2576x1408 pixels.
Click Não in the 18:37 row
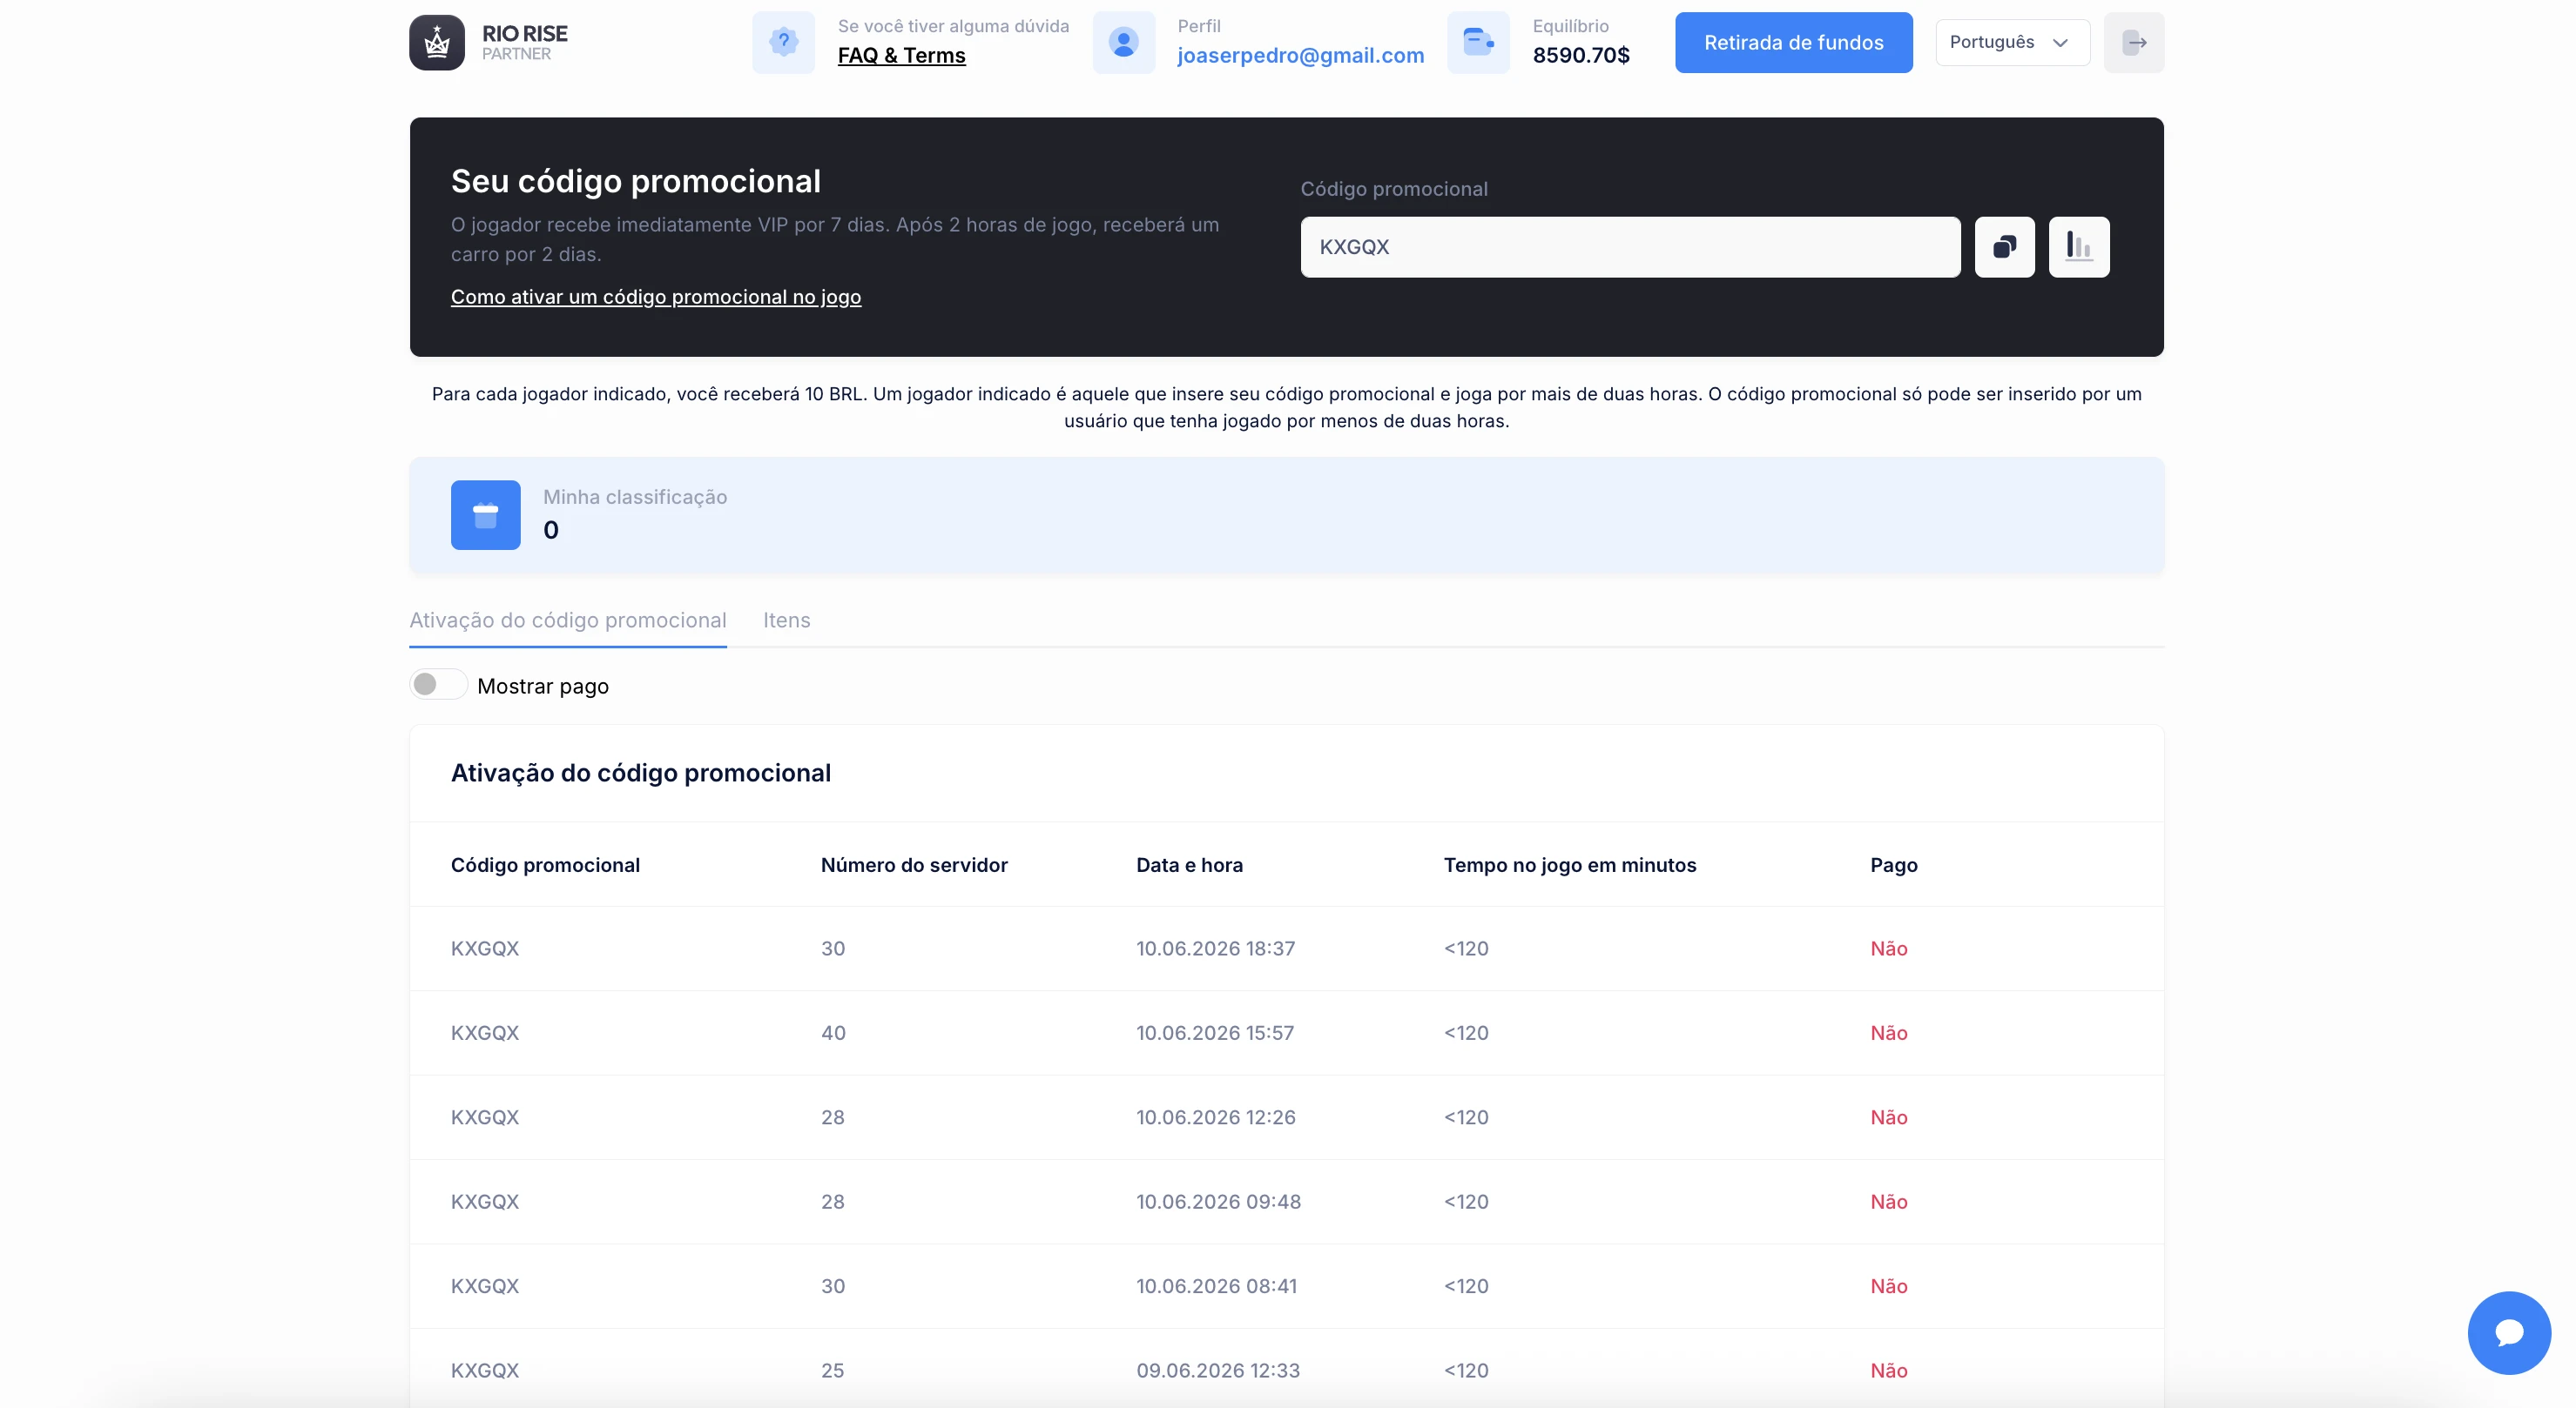coord(1889,949)
